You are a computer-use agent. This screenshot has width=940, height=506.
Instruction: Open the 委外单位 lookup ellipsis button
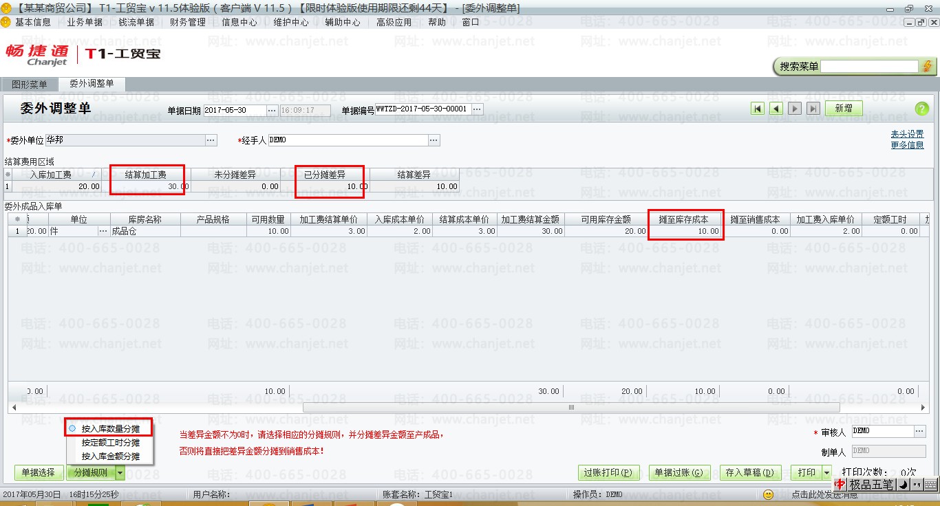coord(211,140)
